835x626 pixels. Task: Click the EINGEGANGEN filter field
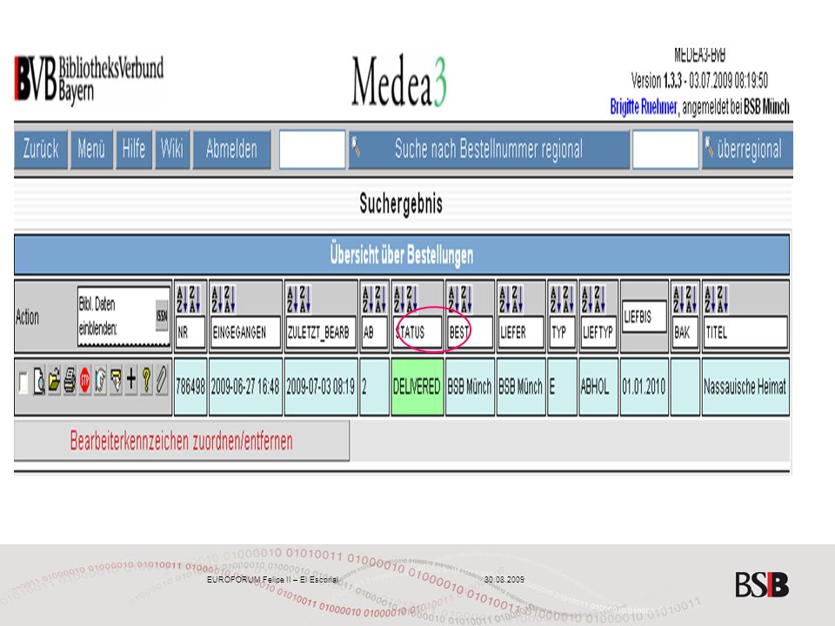(245, 333)
